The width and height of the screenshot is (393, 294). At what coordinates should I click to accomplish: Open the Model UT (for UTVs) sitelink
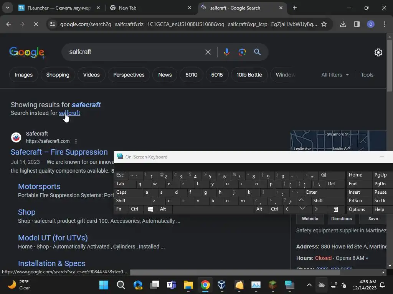(x=53, y=238)
